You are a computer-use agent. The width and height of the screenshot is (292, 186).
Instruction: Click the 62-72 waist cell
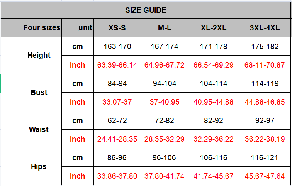tap(117, 121)
